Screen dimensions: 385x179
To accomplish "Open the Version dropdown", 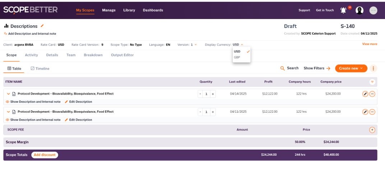I will tap(195, 44).
